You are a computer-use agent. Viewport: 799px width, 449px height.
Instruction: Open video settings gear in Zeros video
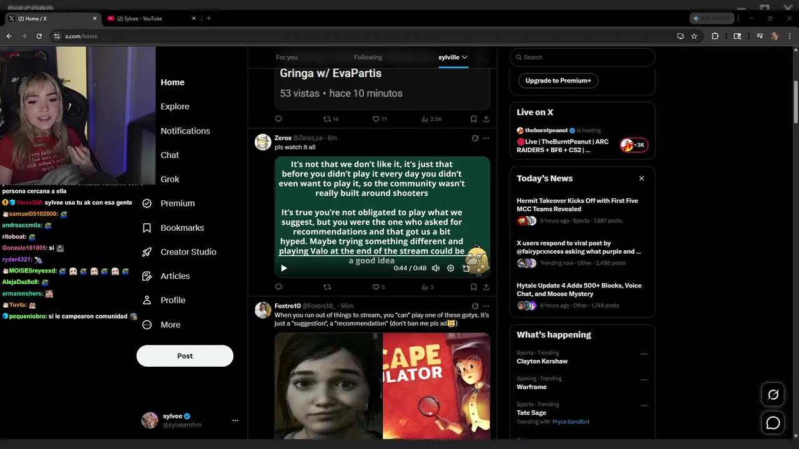tap(451, 268)
